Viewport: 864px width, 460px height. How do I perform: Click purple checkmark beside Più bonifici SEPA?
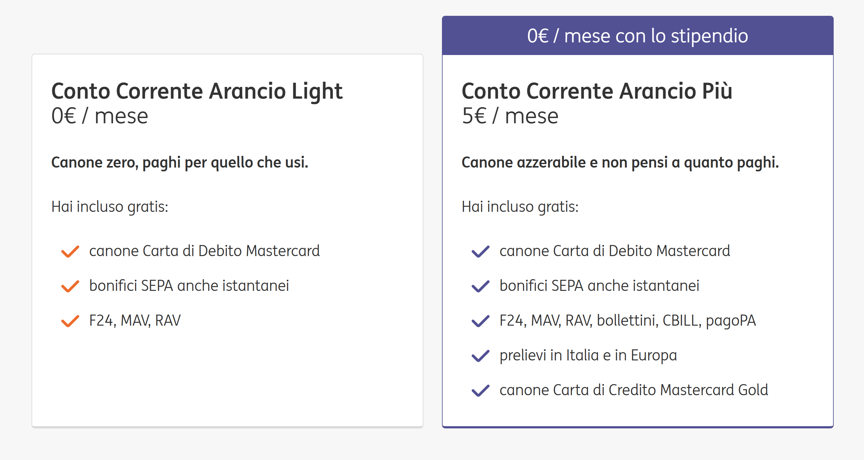(x=480, y=286)
